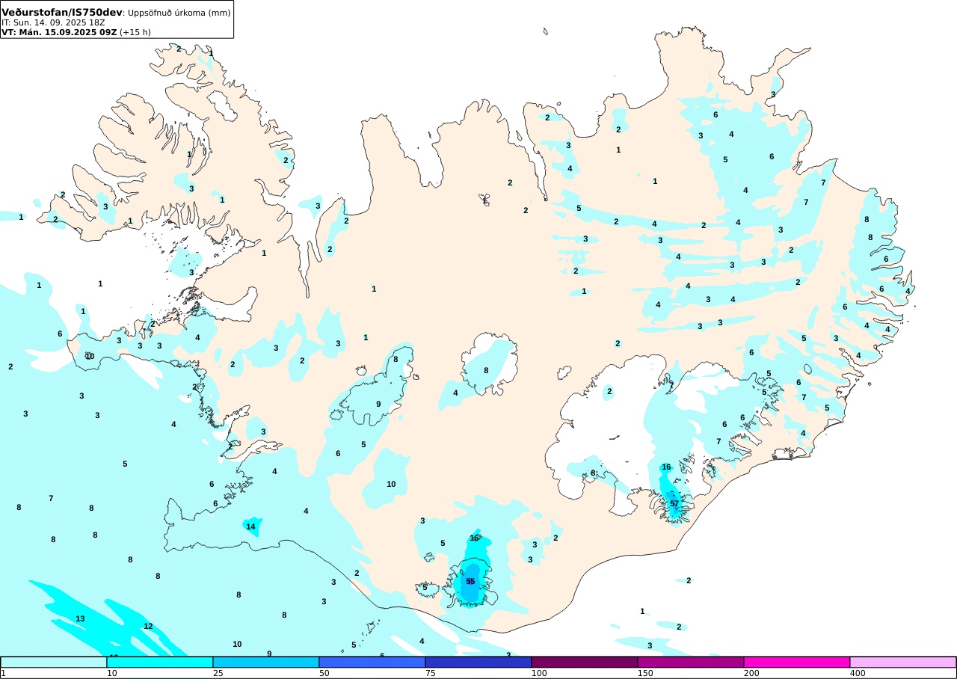Select the "IT: Sun. 14. 09. 2025 18Z" line

(x=54, y=22)
